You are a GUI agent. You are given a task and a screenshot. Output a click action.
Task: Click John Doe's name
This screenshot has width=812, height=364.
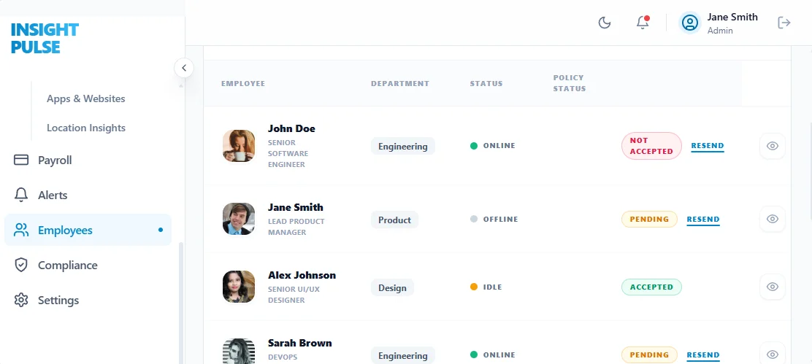click(291, 128)
